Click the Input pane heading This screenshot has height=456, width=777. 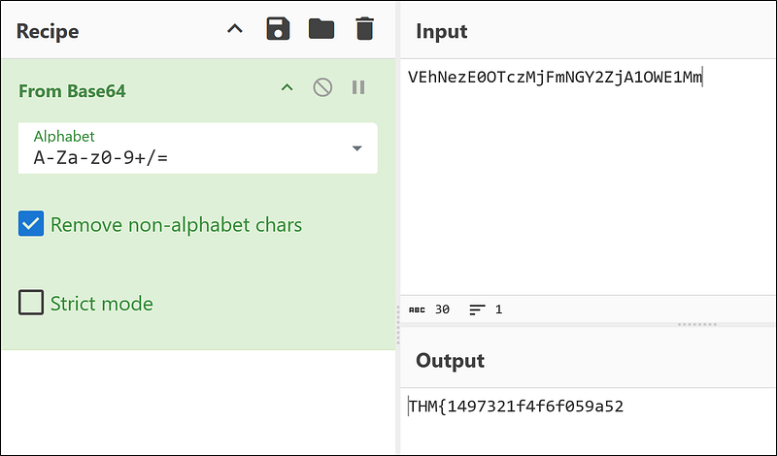tap(442, 31)
